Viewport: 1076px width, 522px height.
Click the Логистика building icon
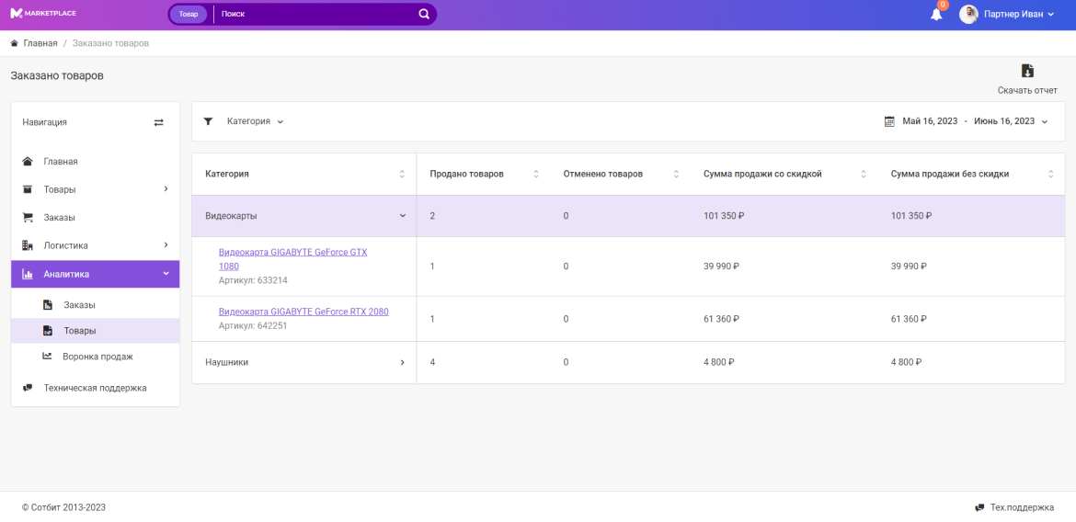pyautogui.click(x=28, y=244)
